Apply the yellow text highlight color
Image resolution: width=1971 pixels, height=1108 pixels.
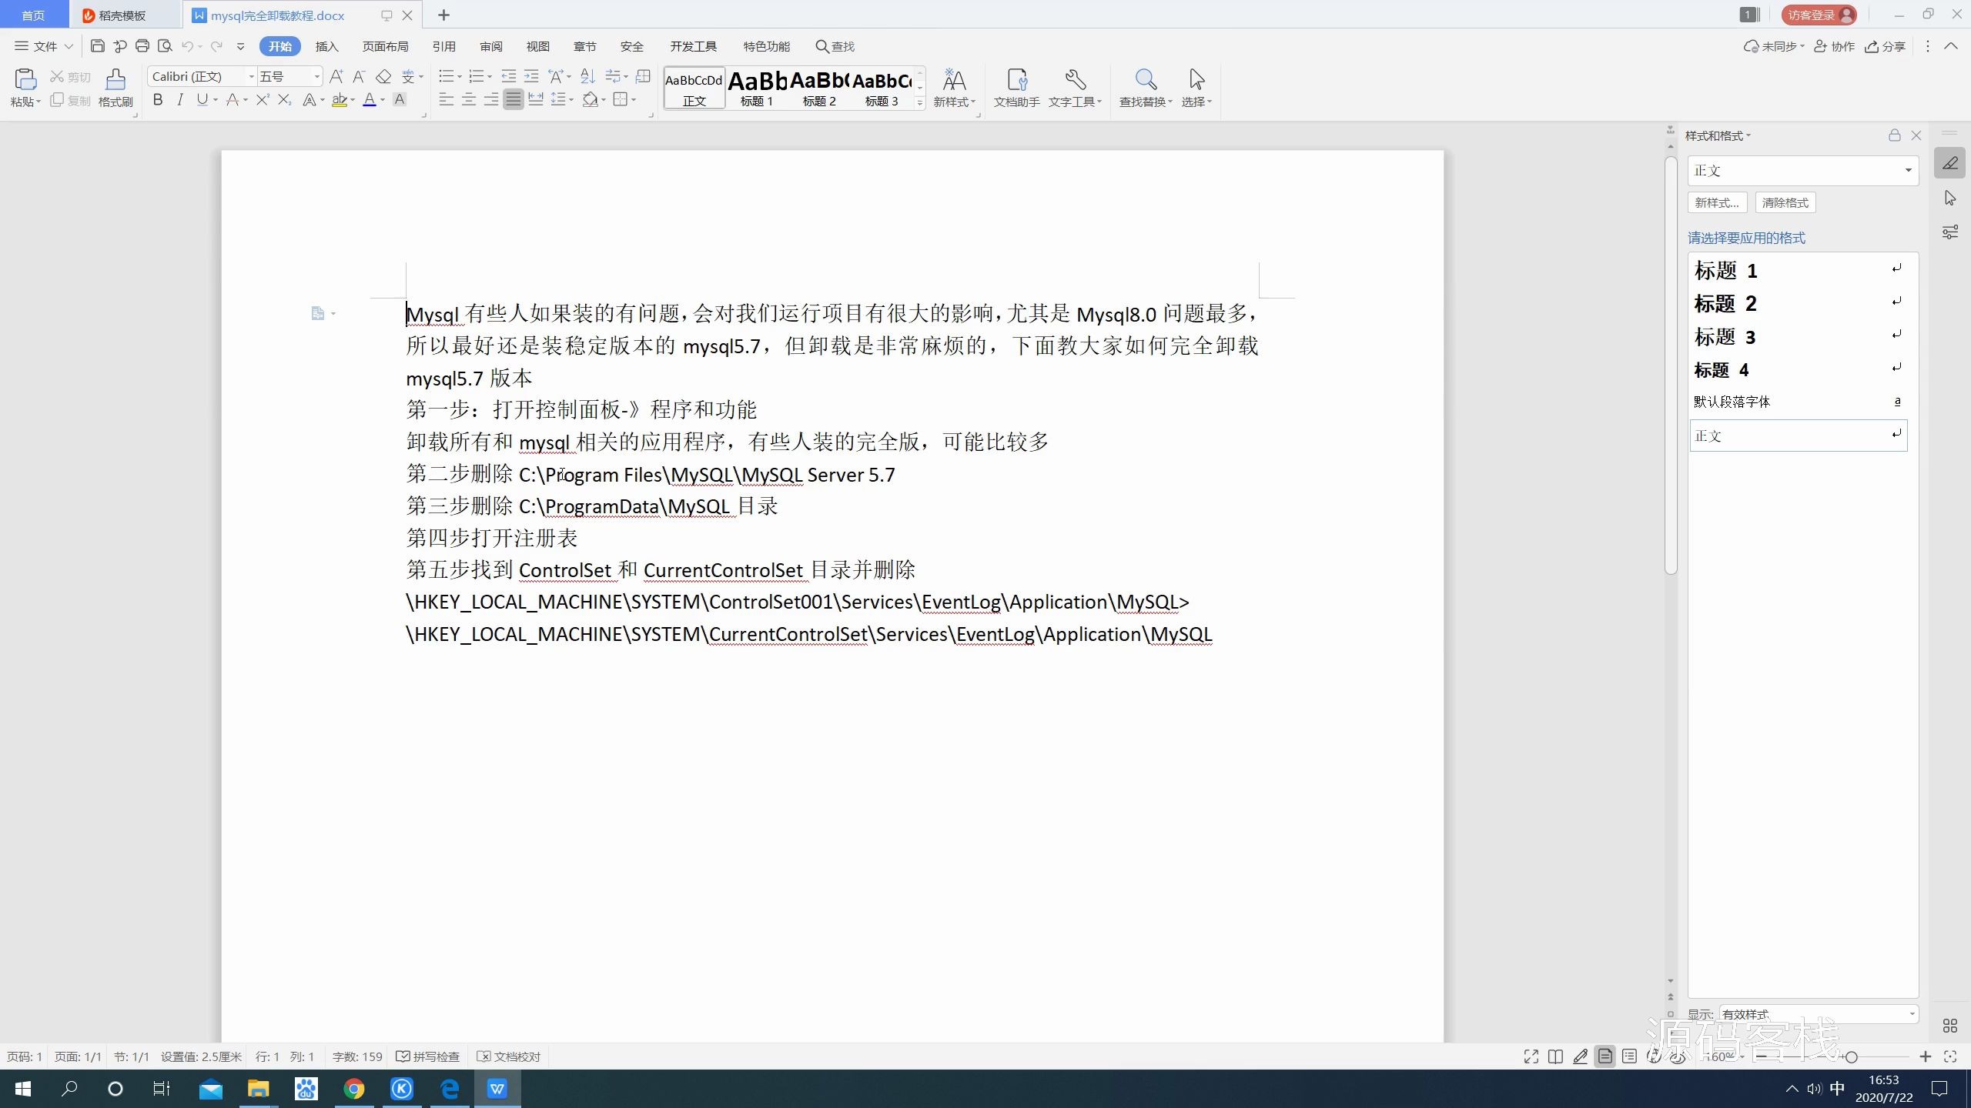(339, 99)
